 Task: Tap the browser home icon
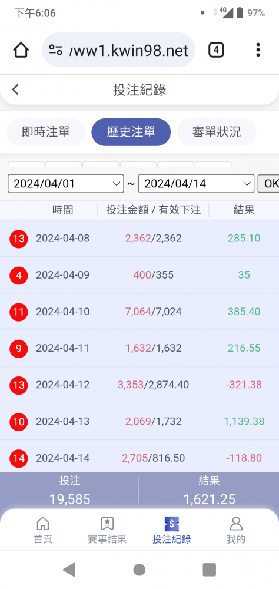coord(21,50)
